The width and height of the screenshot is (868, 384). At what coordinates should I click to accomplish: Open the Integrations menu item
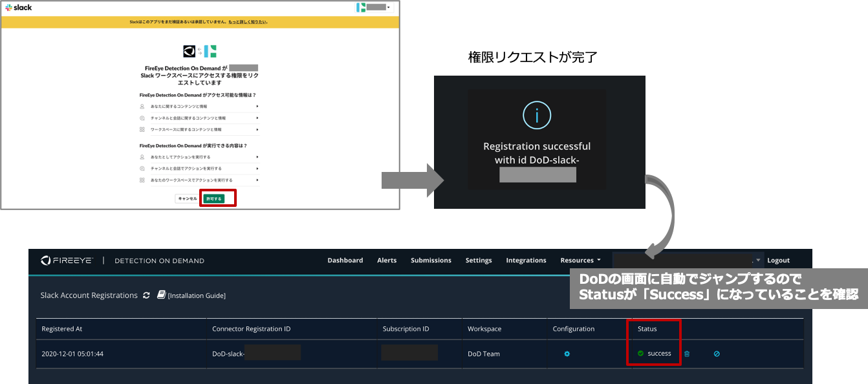[526, 261]
